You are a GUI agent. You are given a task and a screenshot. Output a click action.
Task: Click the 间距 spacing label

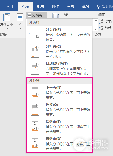[x=102, y=15]
